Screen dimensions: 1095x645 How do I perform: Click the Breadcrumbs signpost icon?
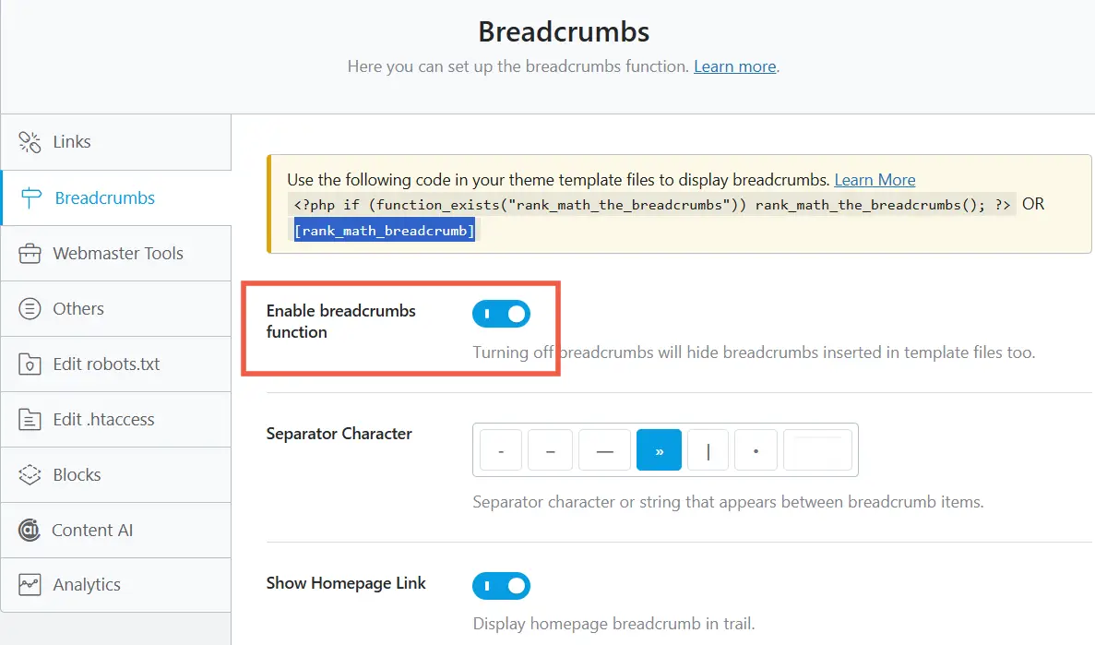click(x=30, y=198)
